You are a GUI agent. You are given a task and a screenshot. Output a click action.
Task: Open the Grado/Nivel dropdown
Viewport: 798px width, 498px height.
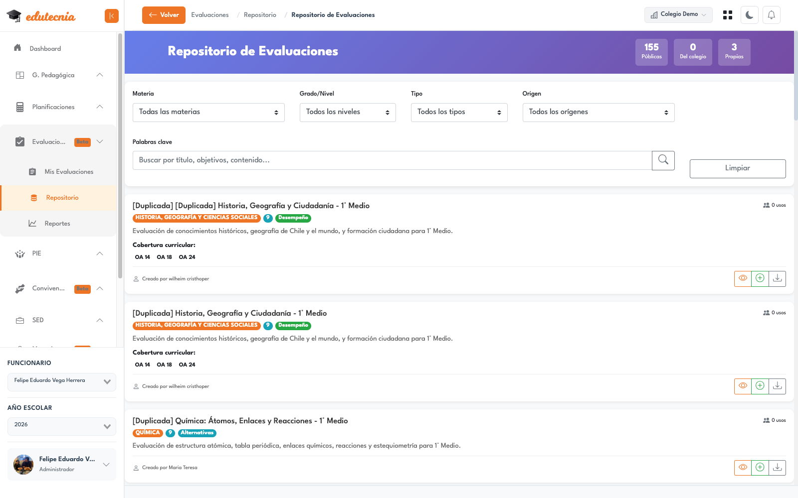click(348, 113)
